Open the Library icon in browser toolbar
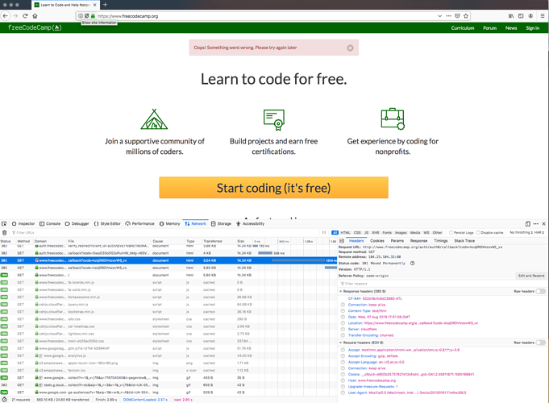 [511, 16]
